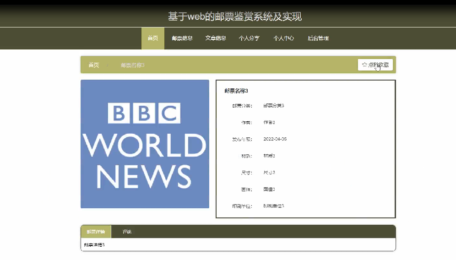Click the 邮票名称3 breadcrumb item
456x260 pixels.
coord(133,65)
